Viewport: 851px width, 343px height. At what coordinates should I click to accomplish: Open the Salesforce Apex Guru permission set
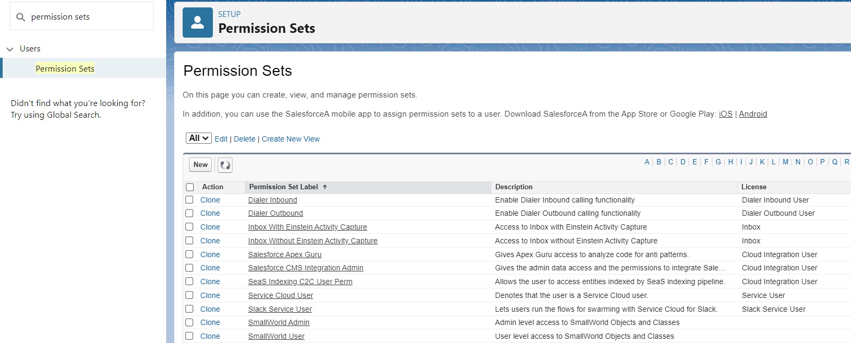coord(285,254)
